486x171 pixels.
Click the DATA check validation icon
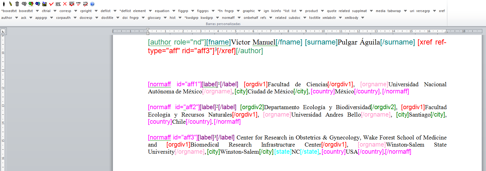(x=79, y=4)
